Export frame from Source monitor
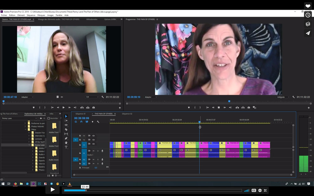Image resolution: width=314 pixels, height=196 pixels. click(94, 108)
